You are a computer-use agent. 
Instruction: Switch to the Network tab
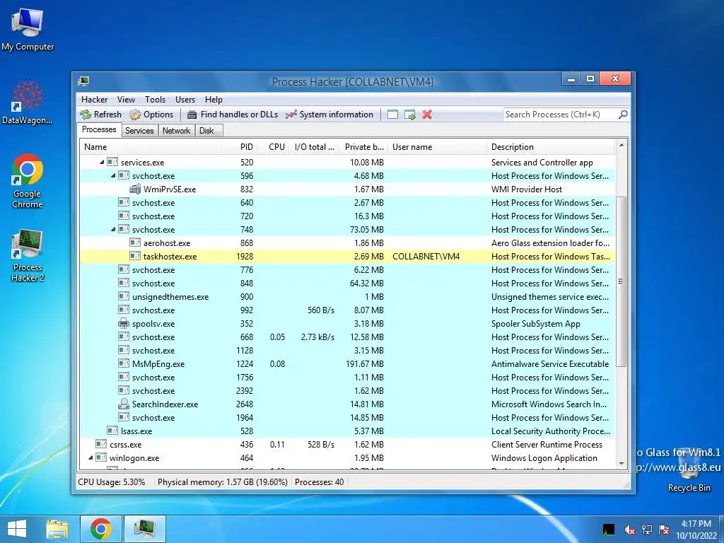(x=176, y=131)
